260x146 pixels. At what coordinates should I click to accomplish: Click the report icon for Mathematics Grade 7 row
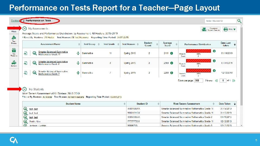25,73
